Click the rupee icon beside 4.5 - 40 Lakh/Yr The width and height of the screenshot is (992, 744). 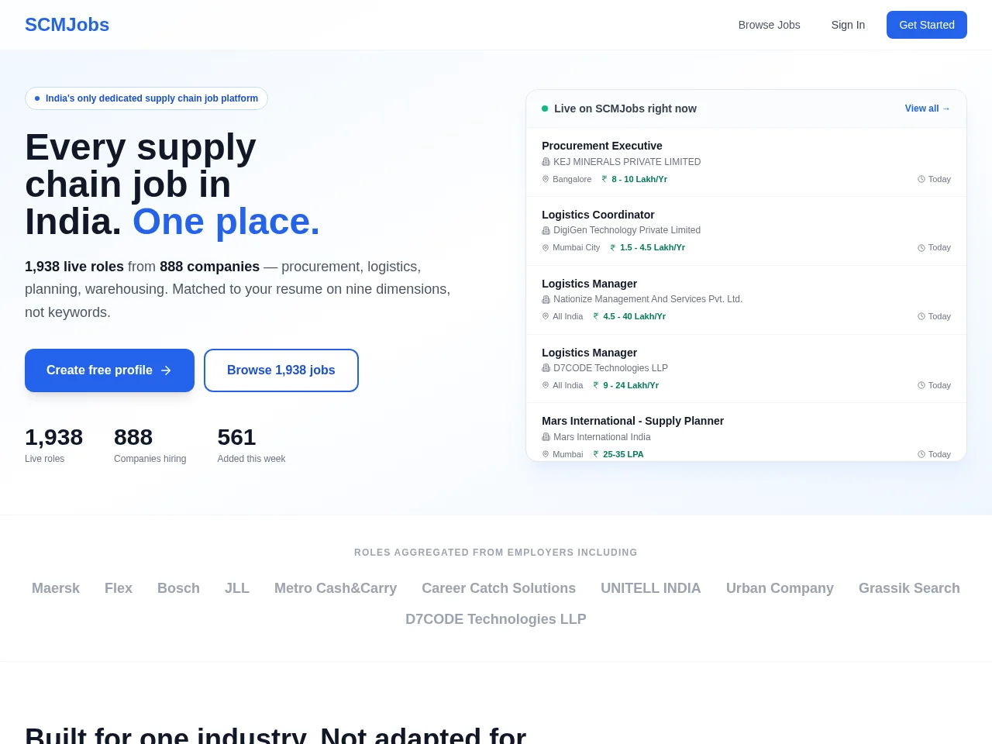[596, 316]
